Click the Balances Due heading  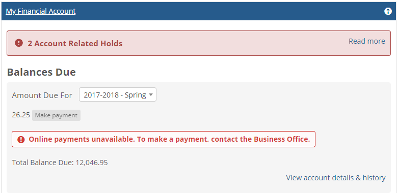point(41,72)
